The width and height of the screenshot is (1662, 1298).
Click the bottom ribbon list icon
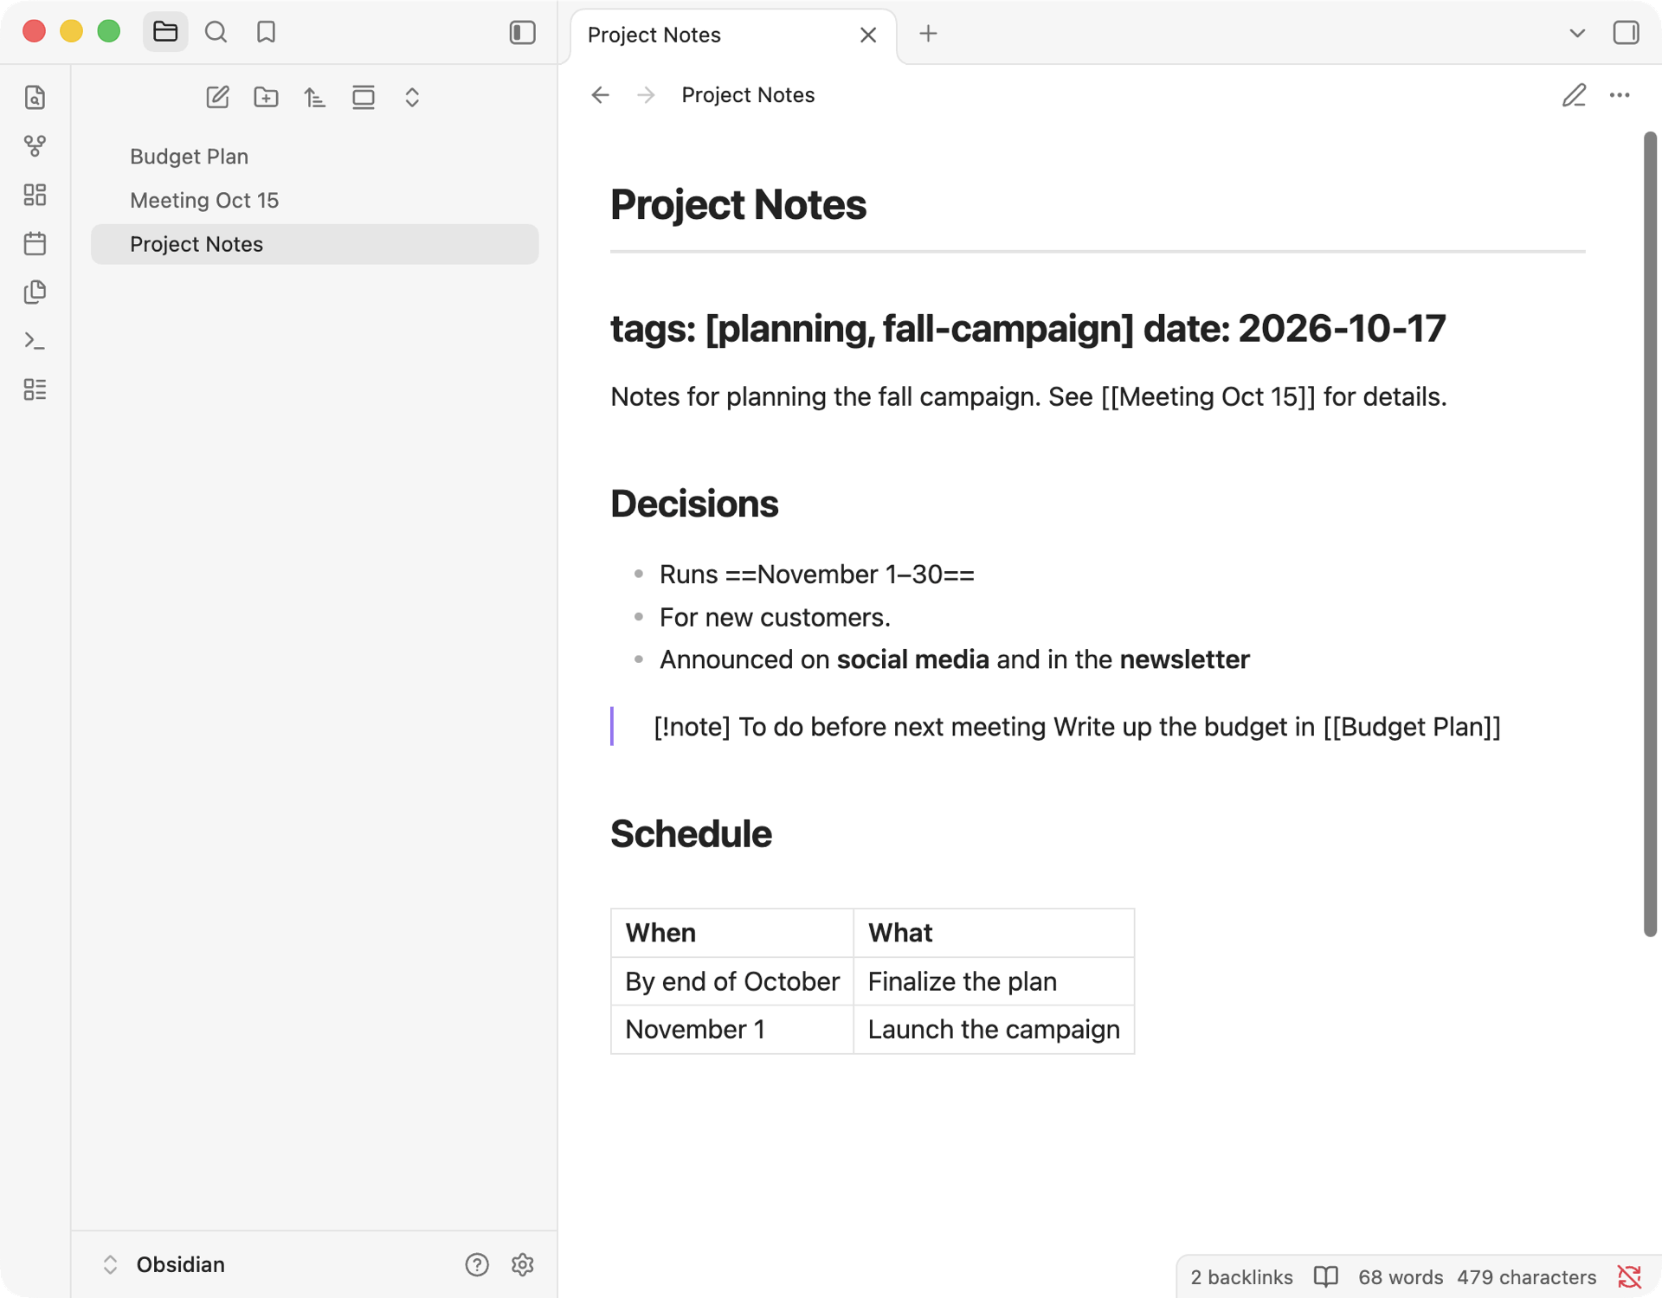[x=35, y=389]
